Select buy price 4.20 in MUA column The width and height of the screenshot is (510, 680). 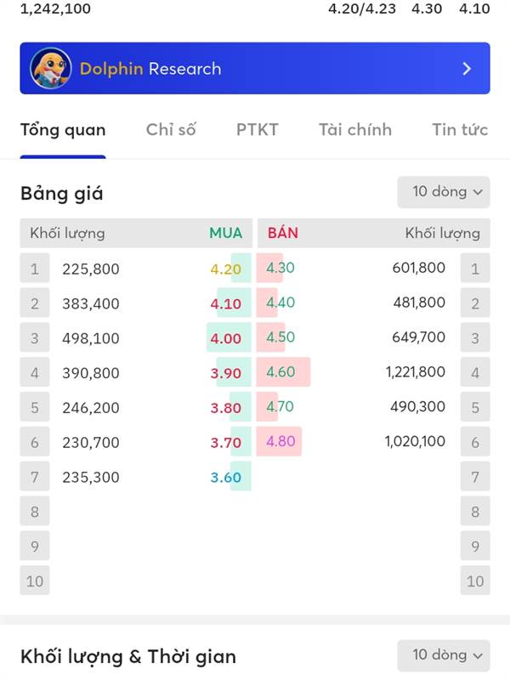[225, 269]
